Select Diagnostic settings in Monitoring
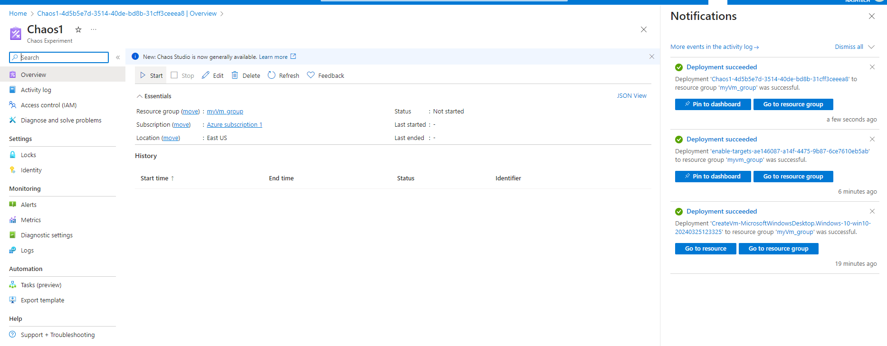Screen dimensions: 887x346 pos(47,235)
